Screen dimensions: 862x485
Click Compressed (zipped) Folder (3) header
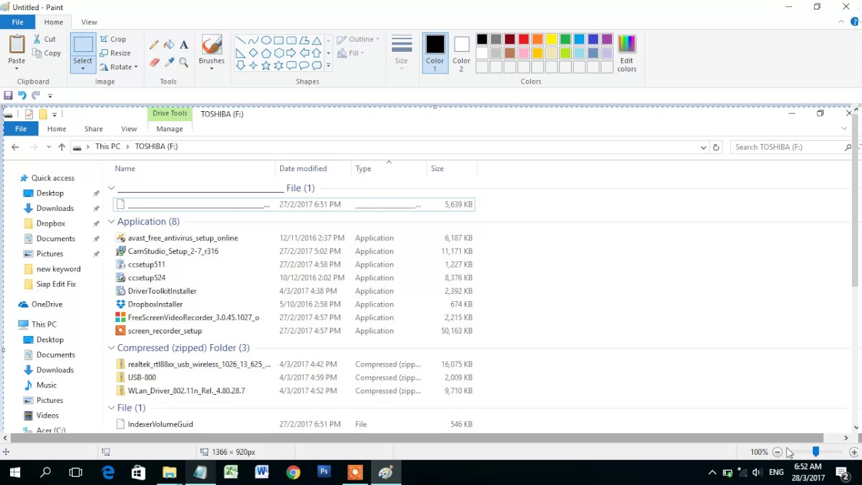point(183,348)
